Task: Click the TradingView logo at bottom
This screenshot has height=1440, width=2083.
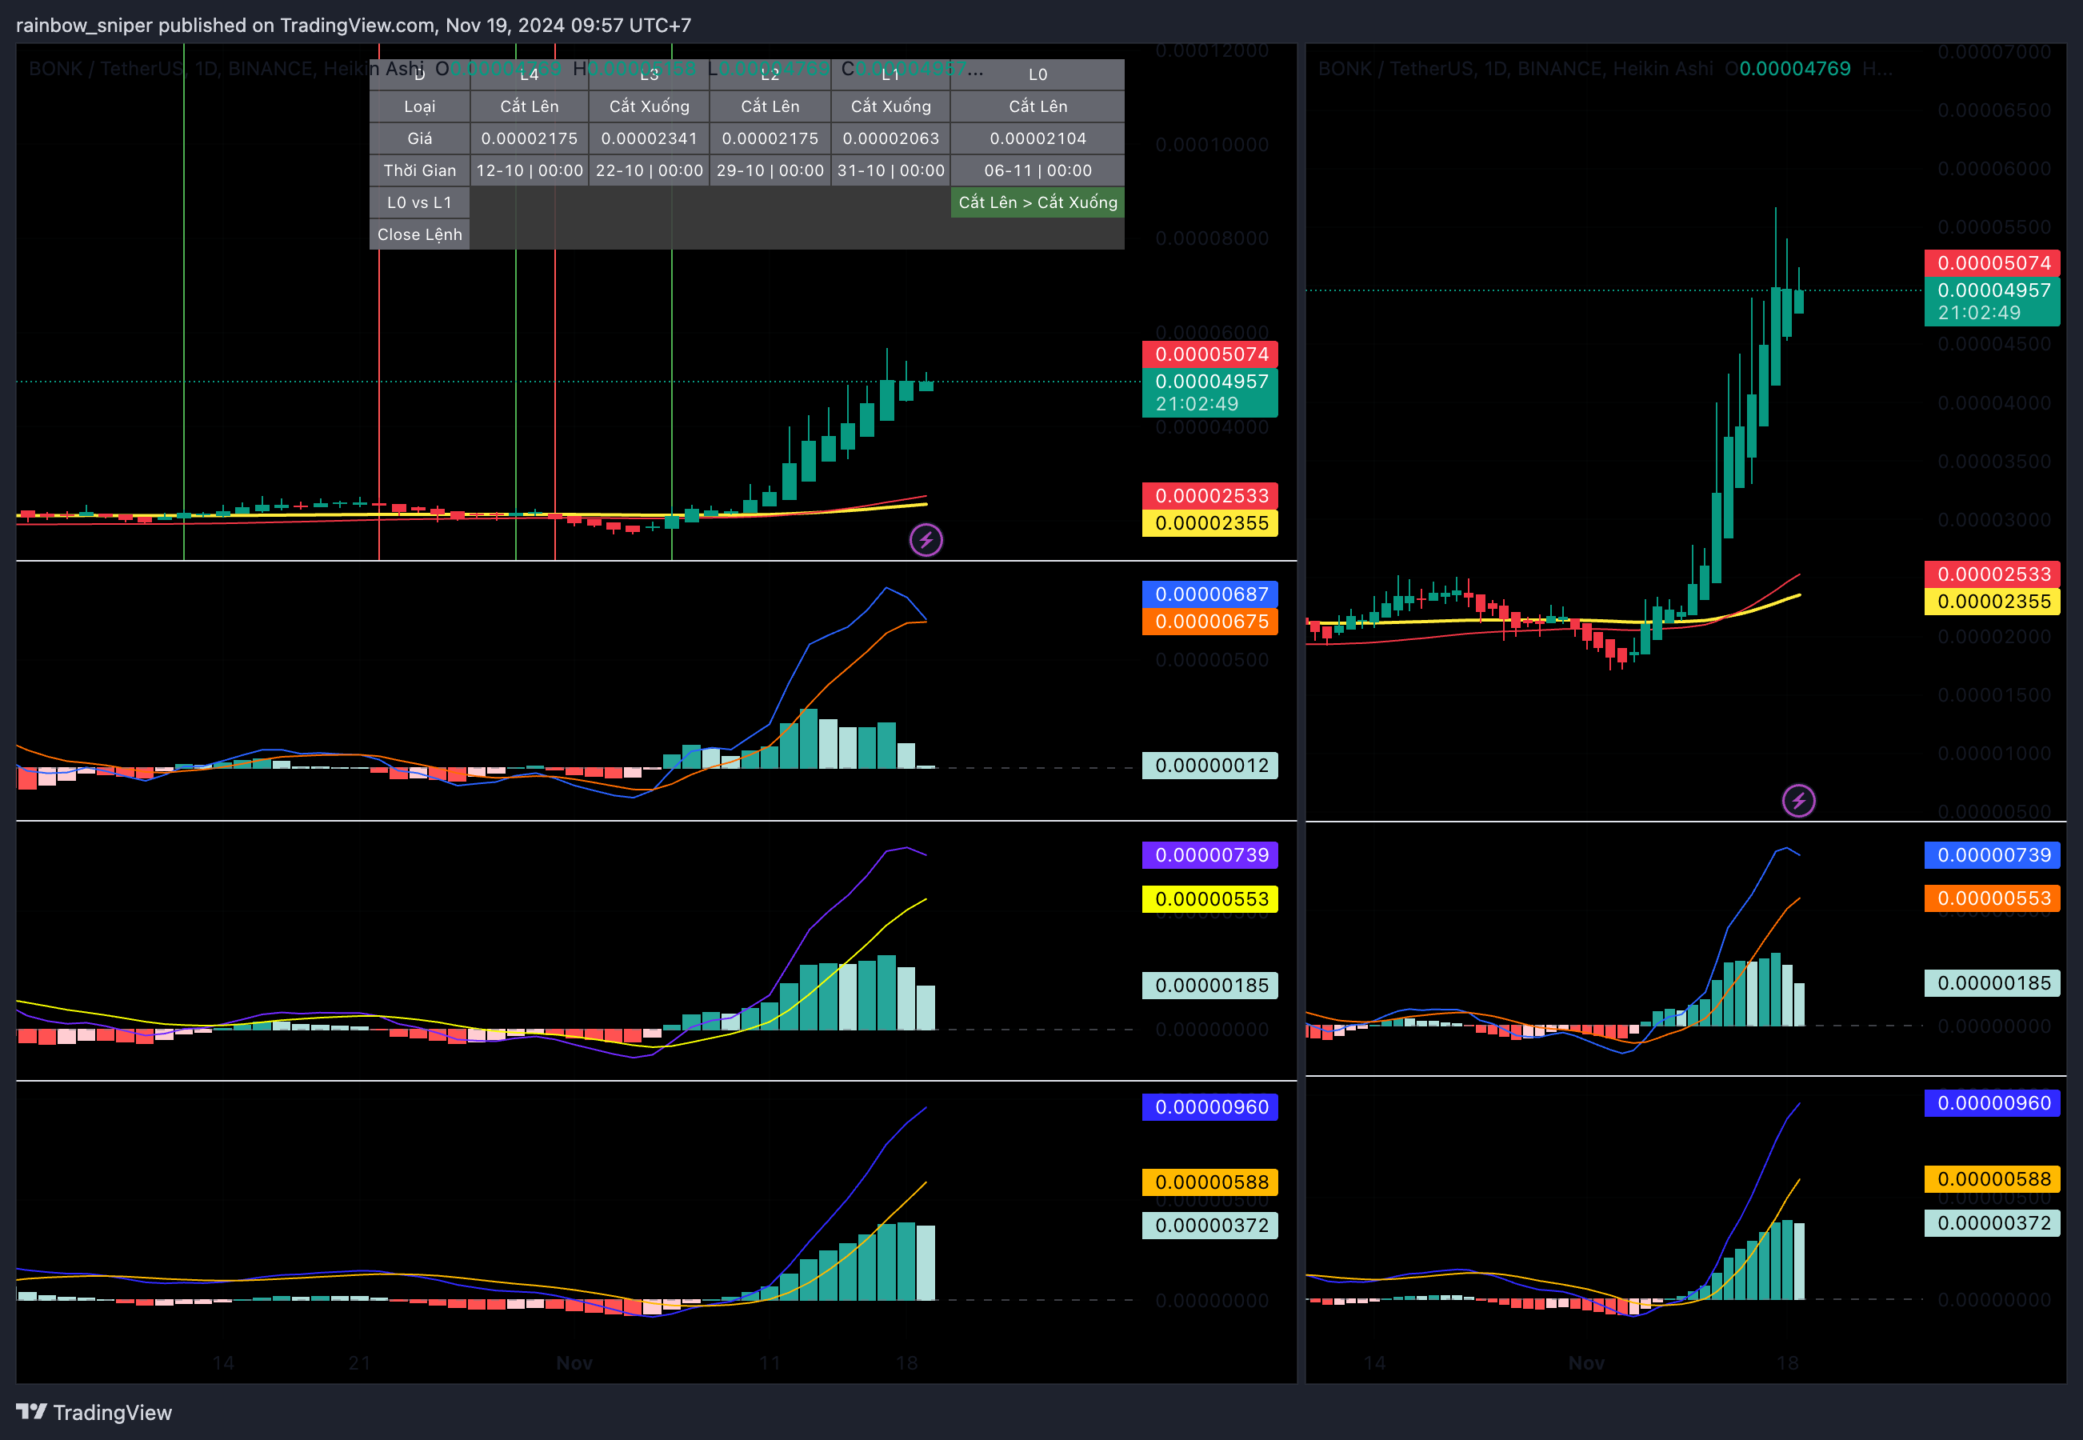Action: pyautogui.click(x=94, y=1412)
